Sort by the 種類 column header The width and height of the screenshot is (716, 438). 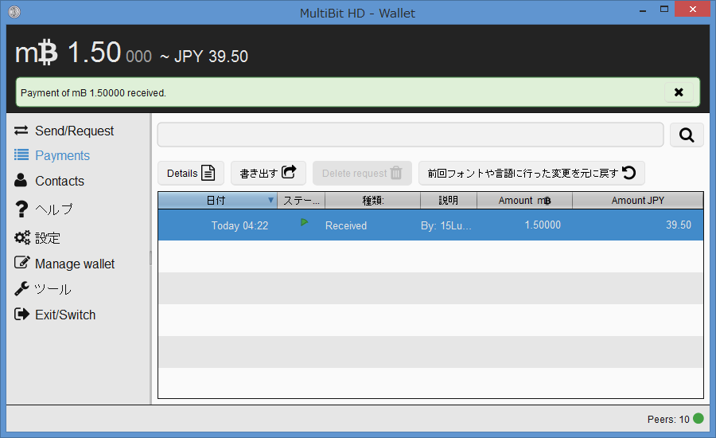point(372,200)
